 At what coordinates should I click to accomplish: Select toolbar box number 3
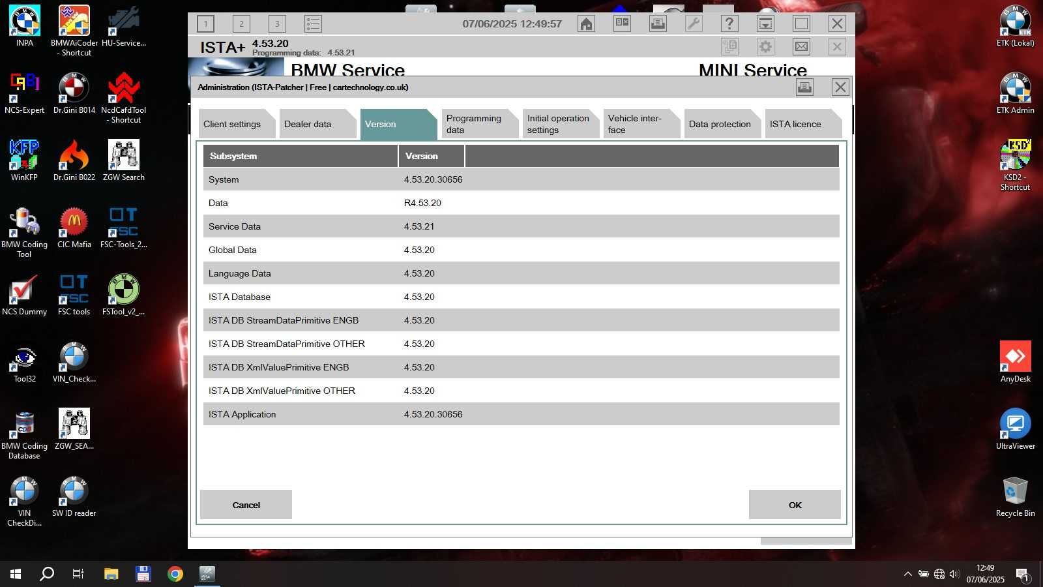(277, 24)
